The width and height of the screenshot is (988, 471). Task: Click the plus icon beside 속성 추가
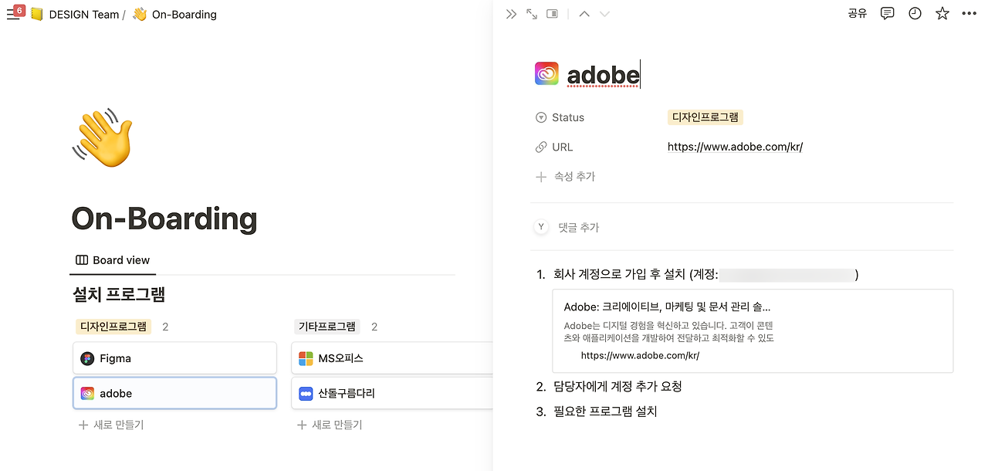tap(541, 177)
